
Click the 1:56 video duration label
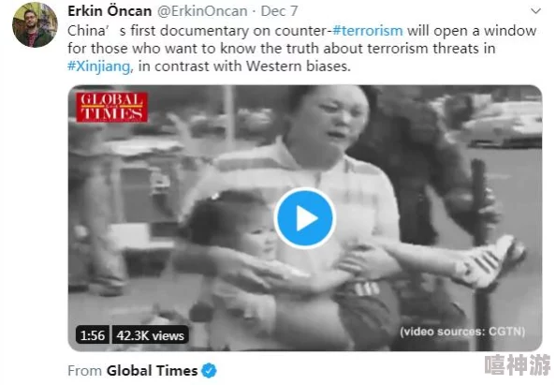tap(93, 335)
